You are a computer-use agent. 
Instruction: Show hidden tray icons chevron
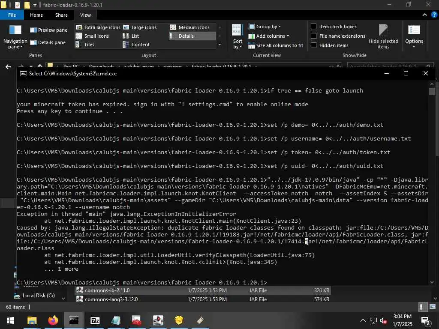coord(363,320)
